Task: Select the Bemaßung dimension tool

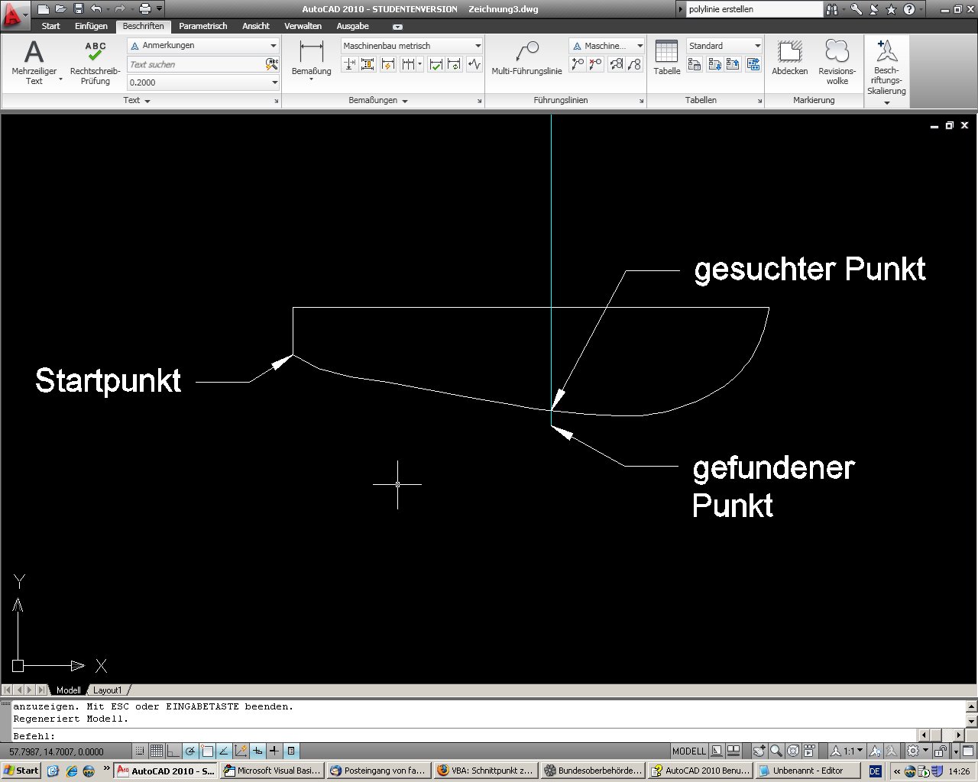Action: tap(311, 61)
